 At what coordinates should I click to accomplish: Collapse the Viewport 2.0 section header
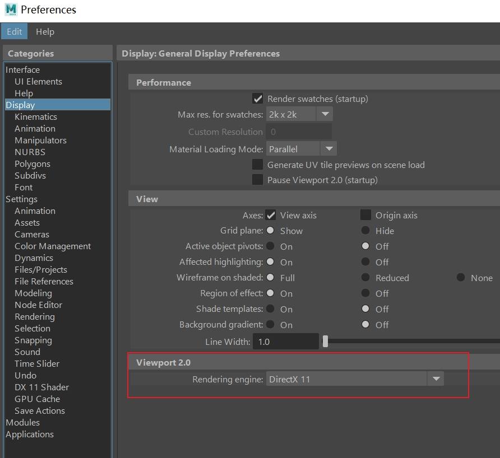coord(314,362)
